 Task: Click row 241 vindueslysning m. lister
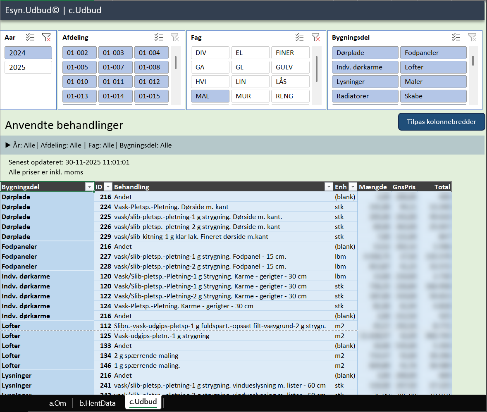(226, 385)
